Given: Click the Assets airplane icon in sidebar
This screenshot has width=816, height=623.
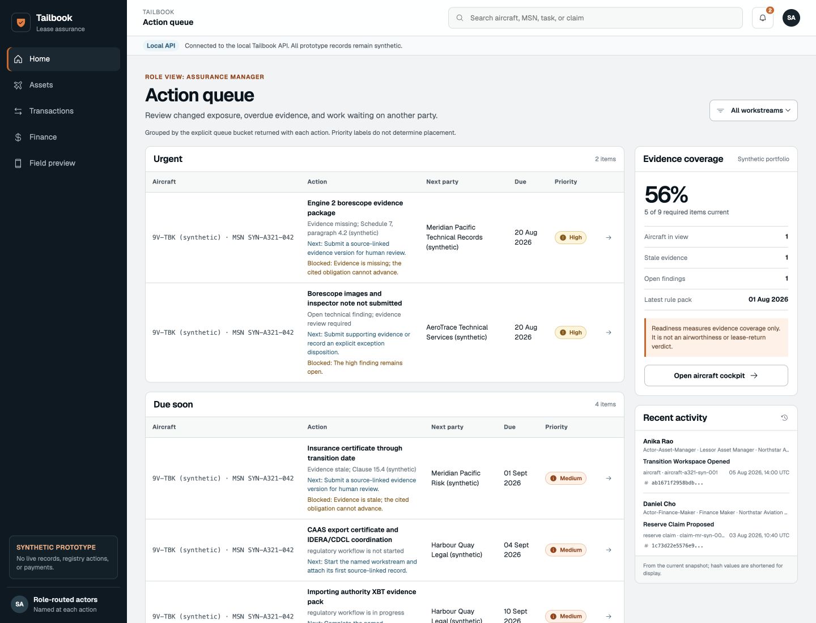Looking at the screenshot, I should pyautogui.click(x=18, y=85).
